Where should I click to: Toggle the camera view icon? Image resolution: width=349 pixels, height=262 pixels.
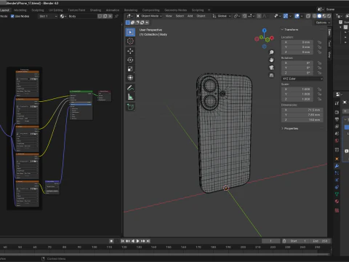click(271, 68)
